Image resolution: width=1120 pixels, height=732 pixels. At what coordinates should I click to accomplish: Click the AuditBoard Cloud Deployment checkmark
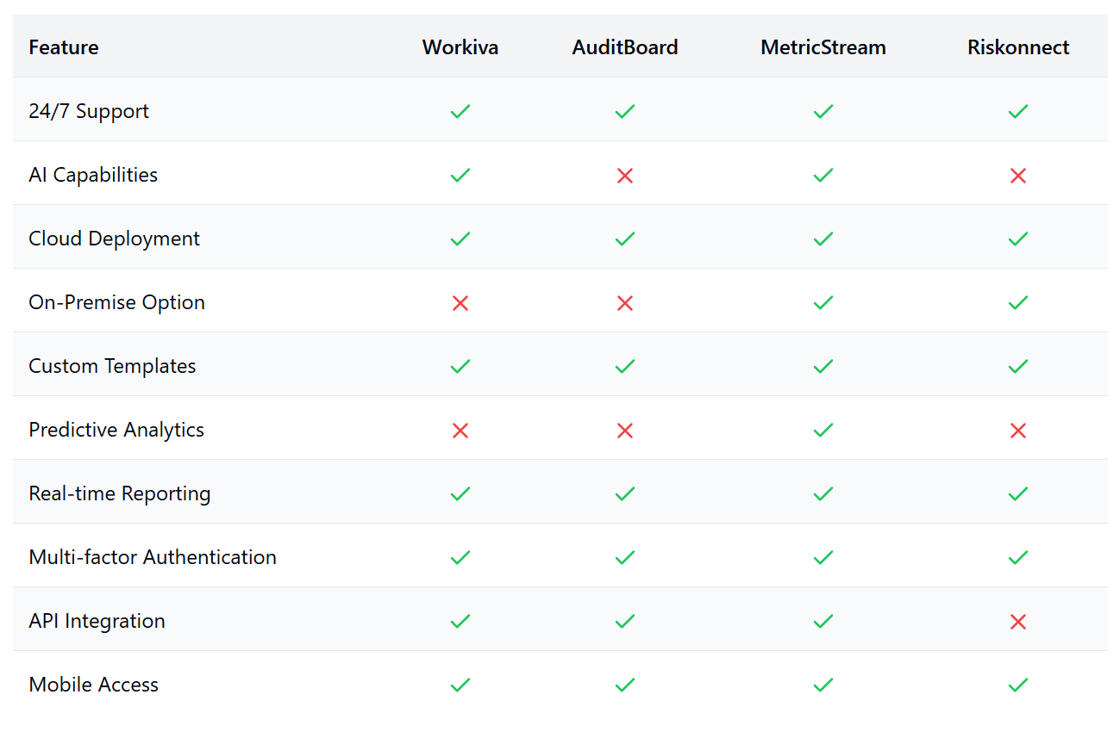(624, 239)
